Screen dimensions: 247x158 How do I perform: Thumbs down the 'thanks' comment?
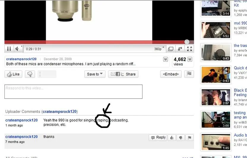click(180, 137)
